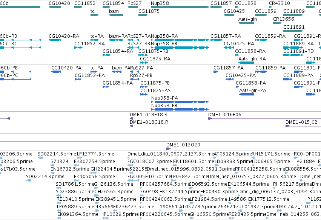Click the CG11859 gene label
The image size is (321, 220).
266,11
